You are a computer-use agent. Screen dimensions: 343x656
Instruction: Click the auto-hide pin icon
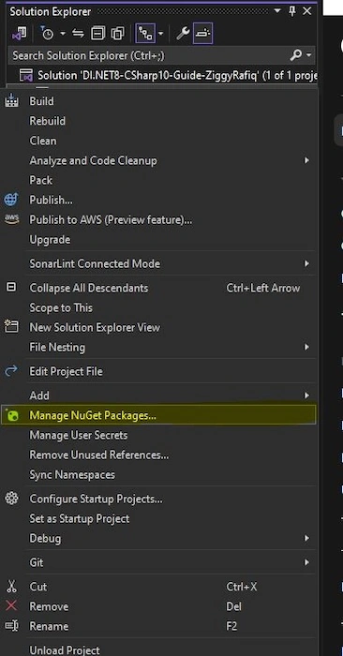click(x=292, y=11)
